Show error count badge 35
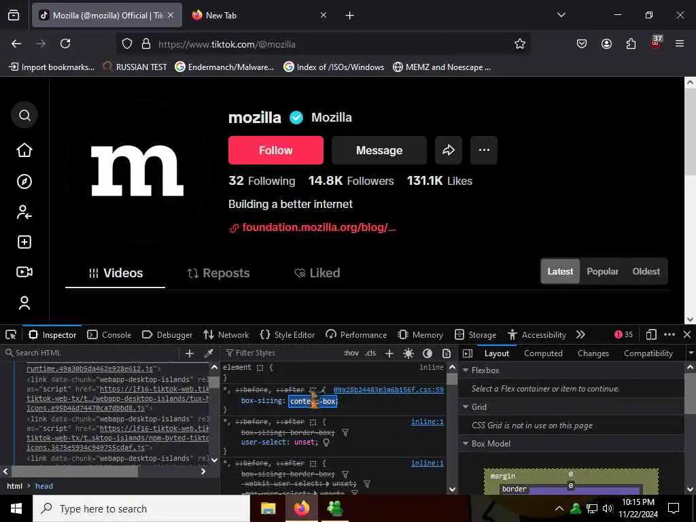Viewport: 696px width, 522px height. pos(623,334)
